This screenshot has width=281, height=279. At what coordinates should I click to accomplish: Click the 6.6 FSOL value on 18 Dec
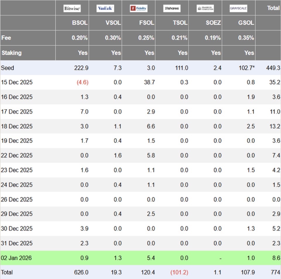pos(151,126)
